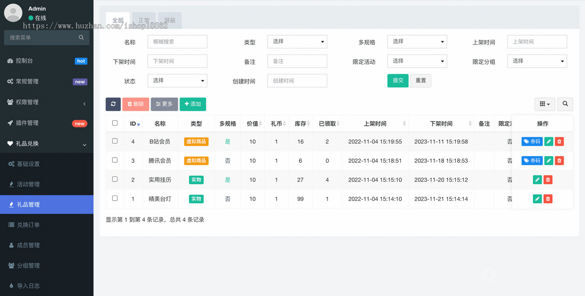Check the row checkbox for 实用挂历
585x296 pixels.
115,179
